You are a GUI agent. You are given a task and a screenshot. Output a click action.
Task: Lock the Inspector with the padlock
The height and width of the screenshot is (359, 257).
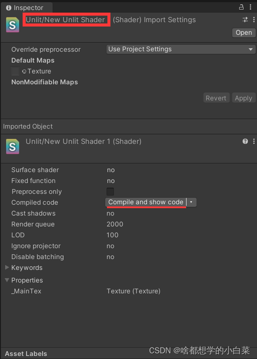coord(241,7)
